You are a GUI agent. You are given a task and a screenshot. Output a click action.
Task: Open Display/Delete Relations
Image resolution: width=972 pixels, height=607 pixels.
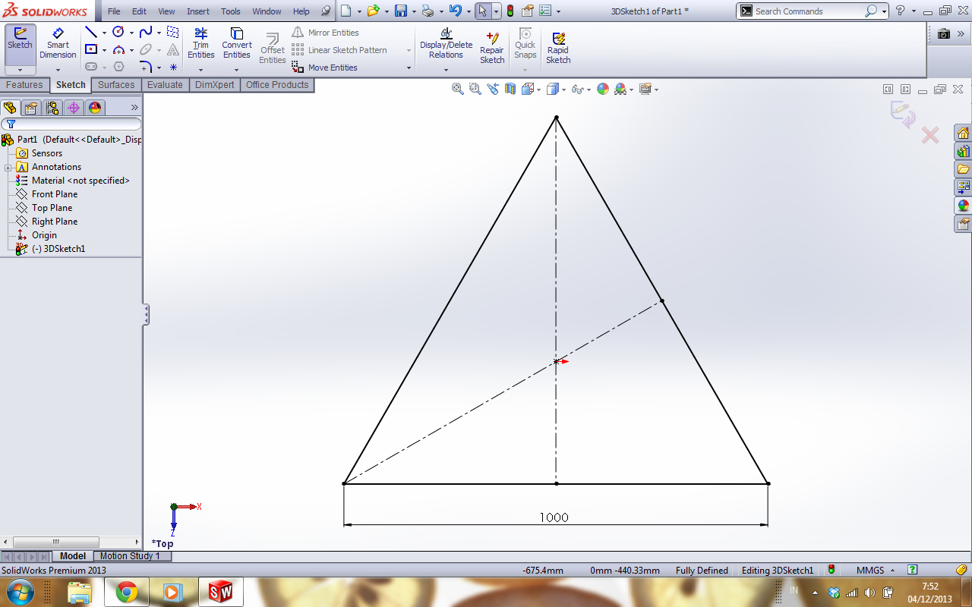(x=446, y=43)
